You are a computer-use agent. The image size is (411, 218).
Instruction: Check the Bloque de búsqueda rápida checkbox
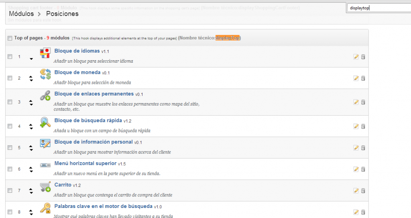coord(10,126)
